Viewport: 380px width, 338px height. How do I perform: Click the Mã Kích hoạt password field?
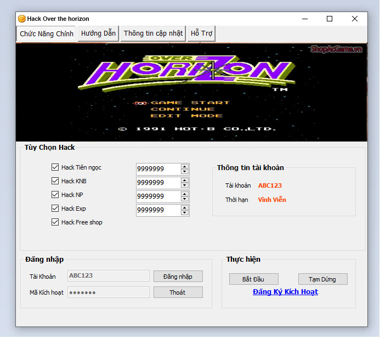tap(109, 292)
